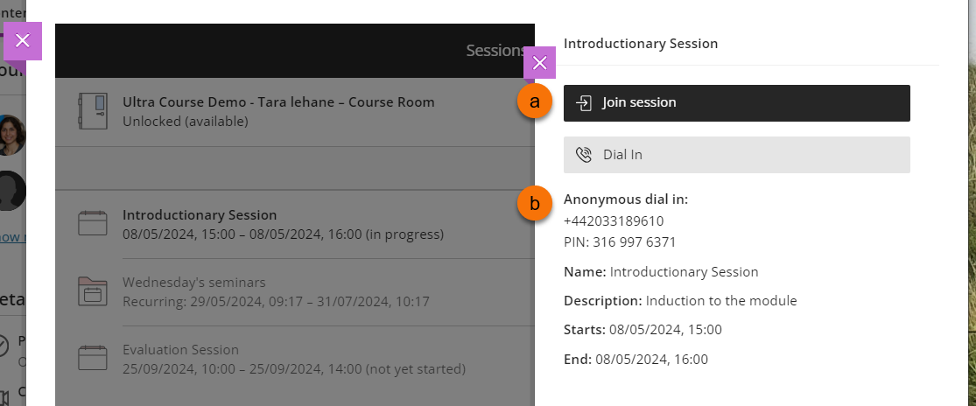The height and width of the screenshot is (406, 976).
Task: Click the PIN 316 997 6371 text
Action: pos(619,241)
